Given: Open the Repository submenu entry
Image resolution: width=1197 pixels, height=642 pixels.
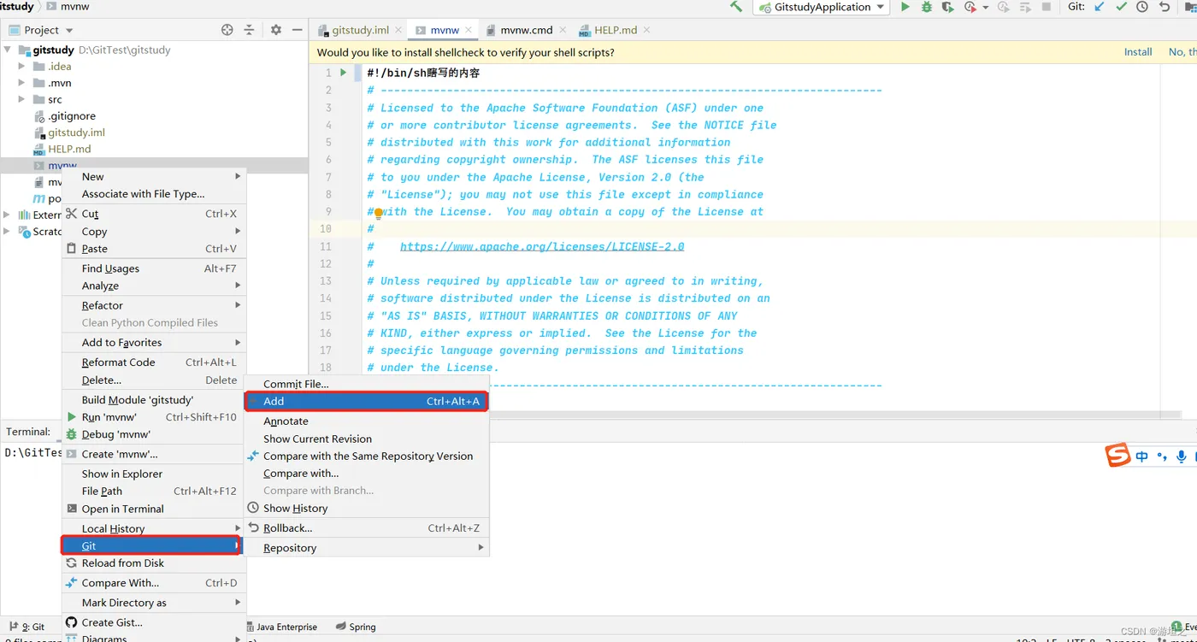Looking at the screenshot, I should click(x=366, y=548).
